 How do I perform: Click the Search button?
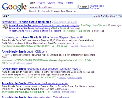[x=84, y=7]
